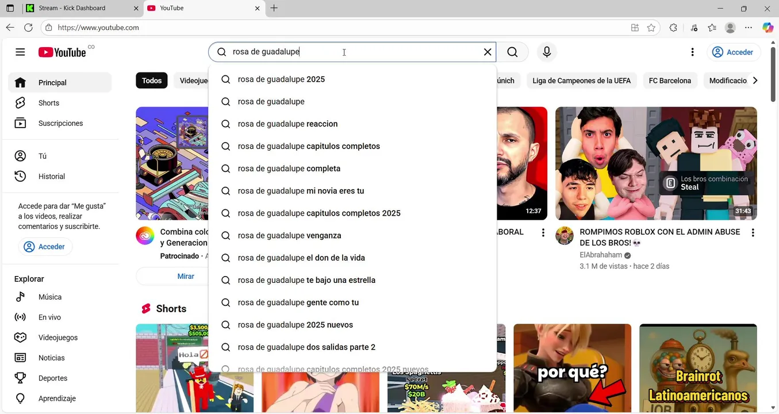Go back with browser back arrow

coord(10,28)
